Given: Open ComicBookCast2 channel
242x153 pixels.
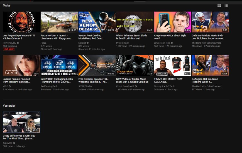Looking at the screenshot, I should 125,86.
